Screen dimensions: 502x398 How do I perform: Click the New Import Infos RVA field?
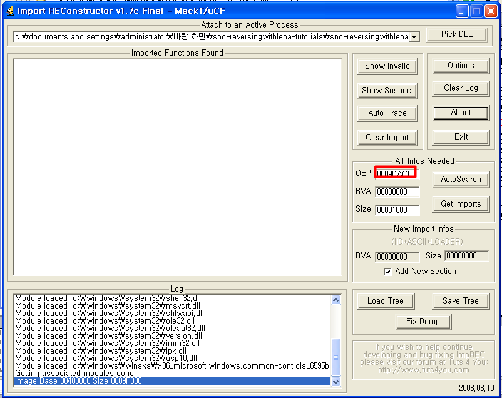click(397, 257)
